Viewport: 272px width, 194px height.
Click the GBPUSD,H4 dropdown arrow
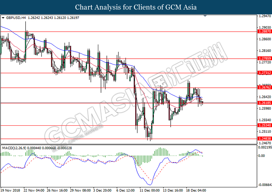pos(3,18)
